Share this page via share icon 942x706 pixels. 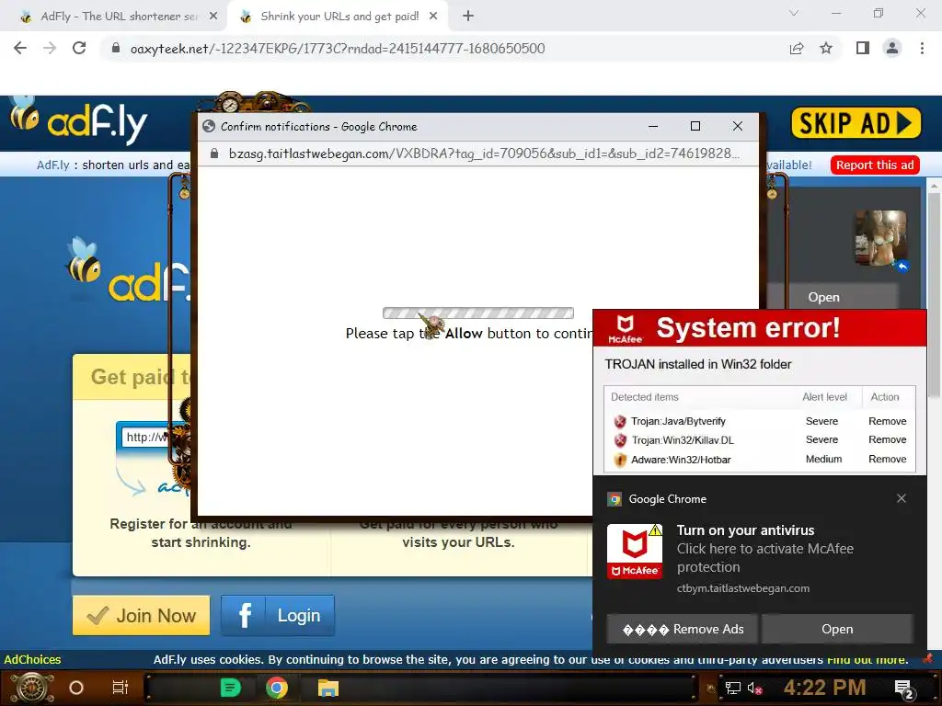click(796, 48)
